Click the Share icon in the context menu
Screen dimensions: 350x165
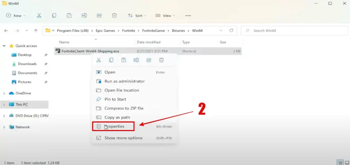[149, 60]
